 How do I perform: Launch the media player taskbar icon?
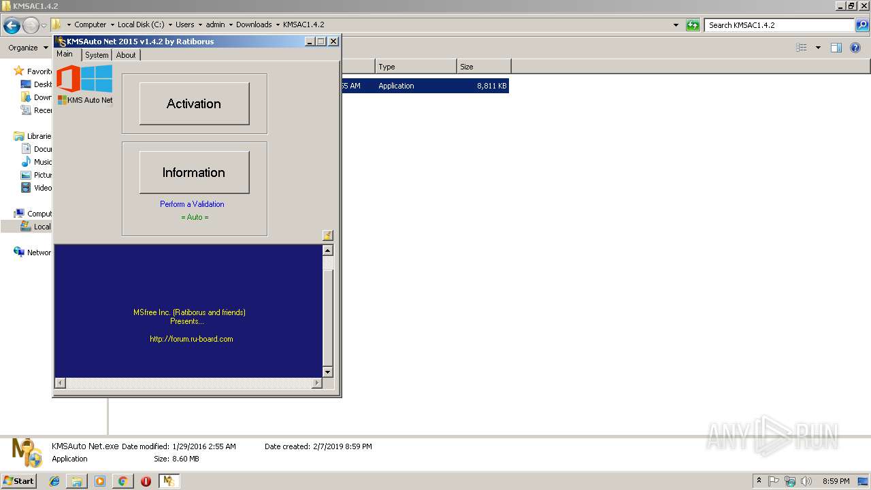(100, 481)
